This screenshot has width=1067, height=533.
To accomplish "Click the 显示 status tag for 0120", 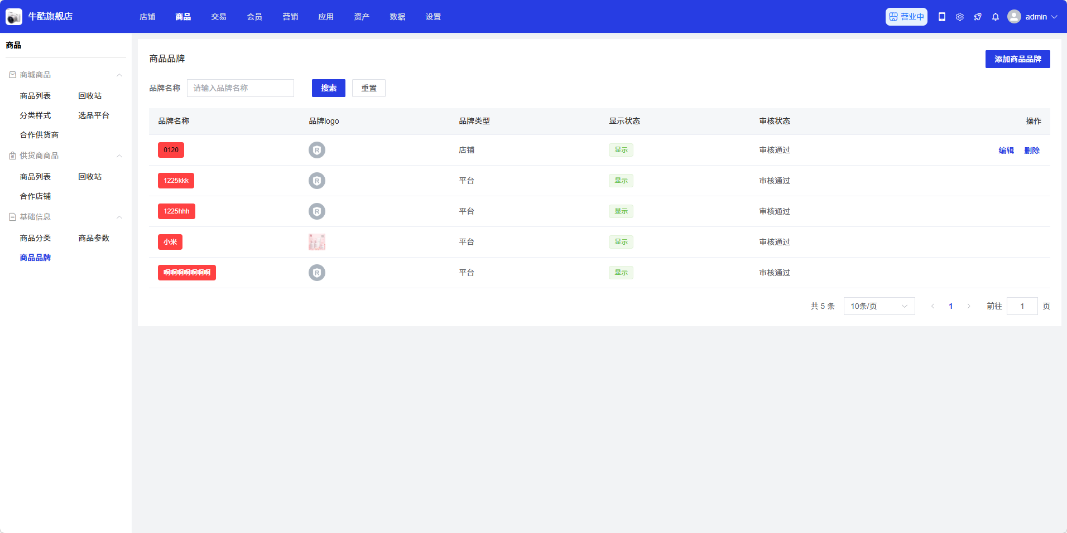I will [x=621, y=150].
